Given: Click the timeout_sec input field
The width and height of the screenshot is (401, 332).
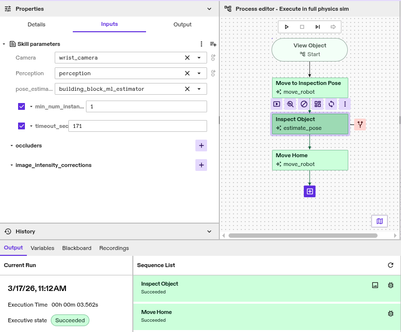Looking at the screenshot, I should pyautogui.click(x=137, y=126).
